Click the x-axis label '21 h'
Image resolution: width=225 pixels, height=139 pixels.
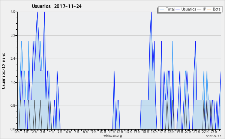tap(196, 132)
